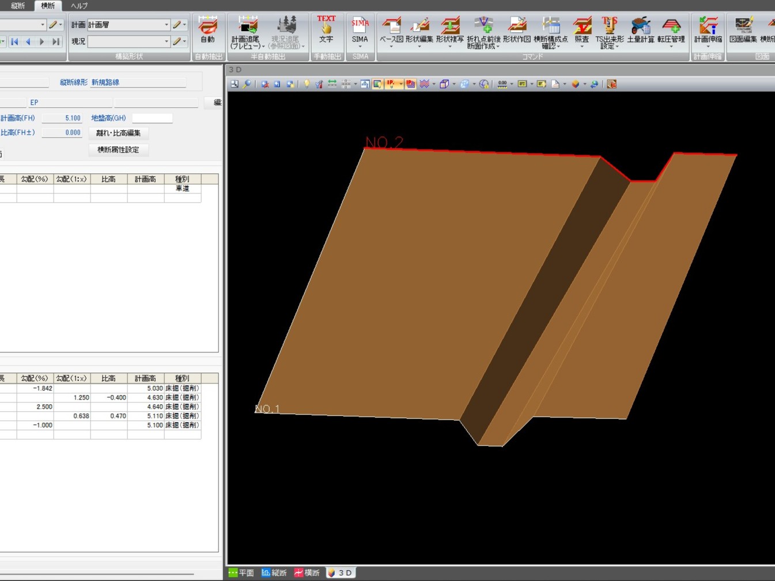Toggle the red wavy layers display button
Image resolution: width=775 pixels, height=581 pixels.
(425, 84)
